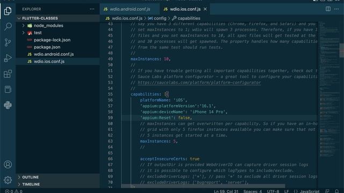Image resolution: width=344 pixels, height=193 pixels.
Task: Open the Source Control view
Action: 8,42
